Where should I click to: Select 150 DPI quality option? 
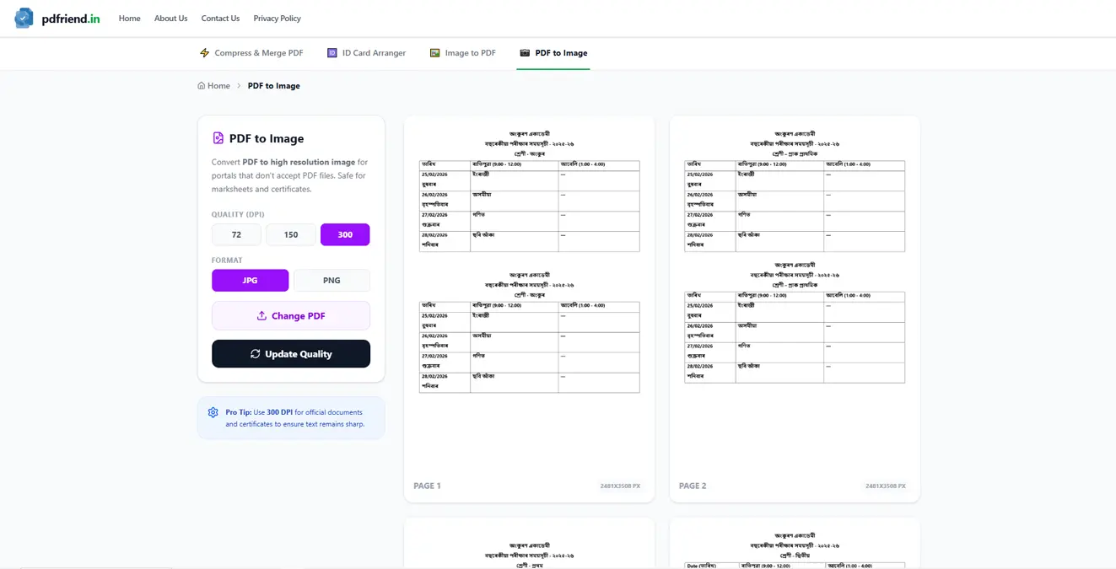click(290, 234)
